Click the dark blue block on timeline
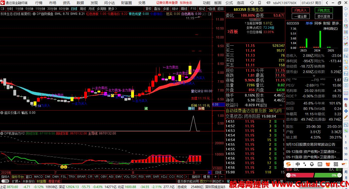This screenshot has width=349, height=189. 209,172
